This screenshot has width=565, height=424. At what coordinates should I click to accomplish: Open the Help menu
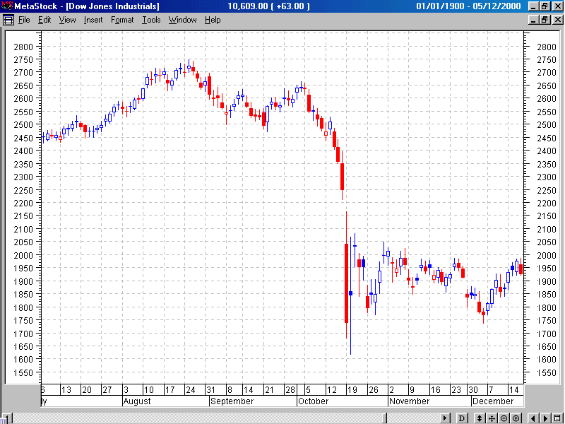(x=213, y=20)
